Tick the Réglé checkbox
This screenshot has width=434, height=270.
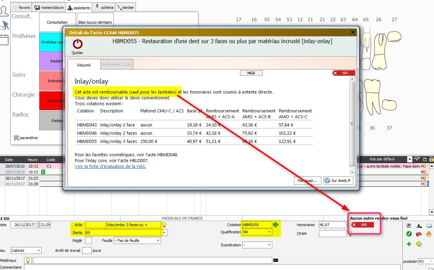(88, 241)
